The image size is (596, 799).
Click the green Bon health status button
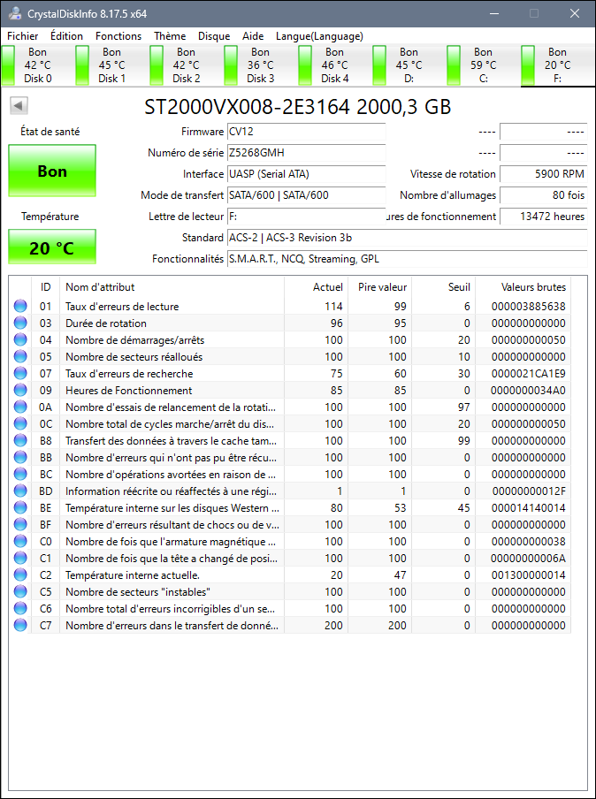coord(52,171)
